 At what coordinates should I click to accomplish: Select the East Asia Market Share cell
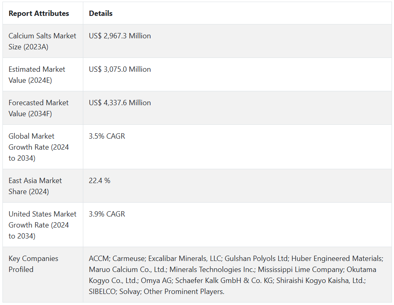[x=35, y=186]
